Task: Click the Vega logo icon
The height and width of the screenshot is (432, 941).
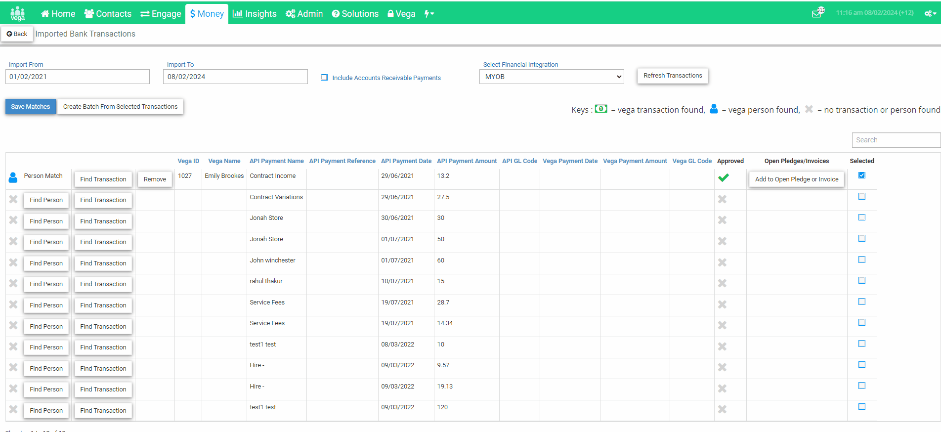Action: pos(18,13)
